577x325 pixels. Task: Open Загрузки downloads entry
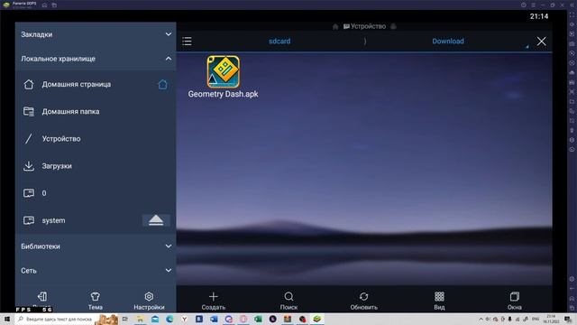[96, 166]
